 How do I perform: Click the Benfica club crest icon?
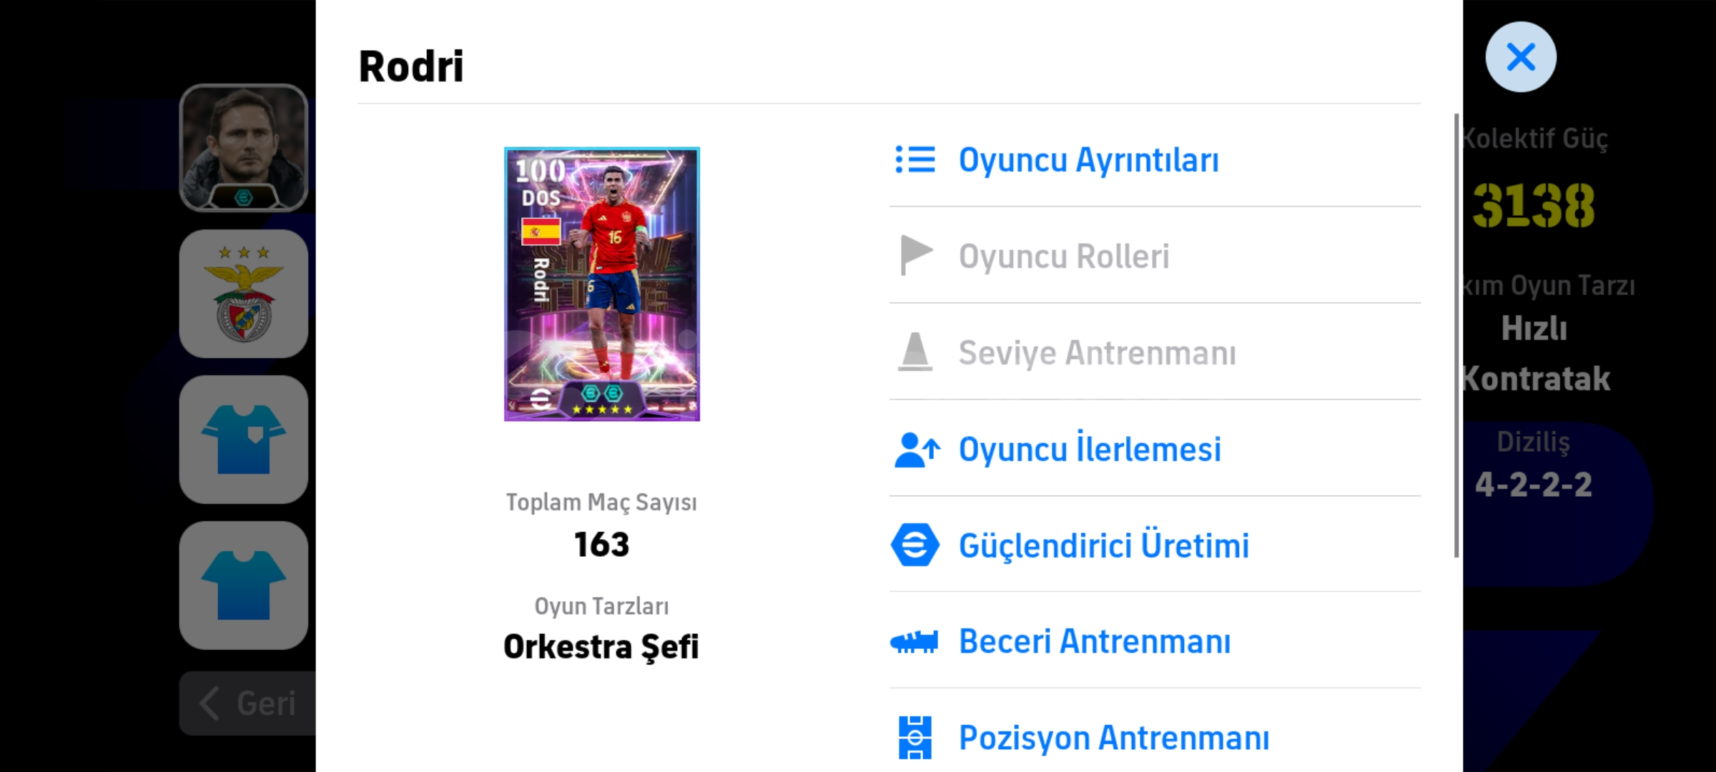click(244, 294)
